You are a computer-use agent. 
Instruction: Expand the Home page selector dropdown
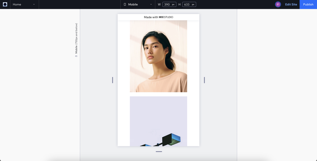[x=34, y=4]
